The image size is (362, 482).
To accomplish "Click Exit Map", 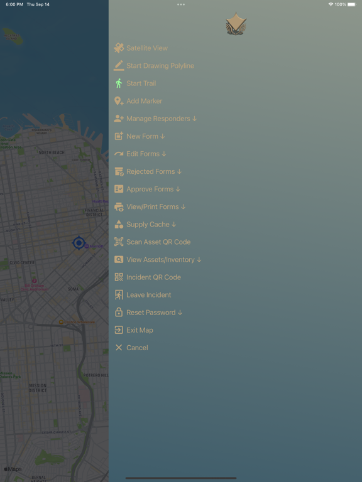I will click(x=140, y=330).
